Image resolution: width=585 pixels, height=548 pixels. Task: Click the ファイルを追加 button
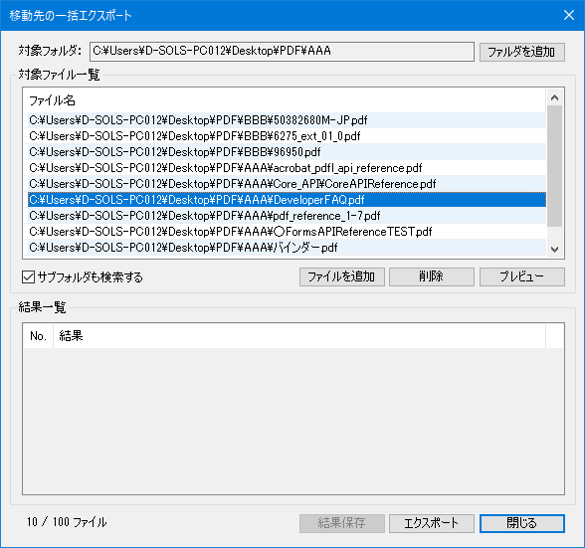tap(342, 276)
